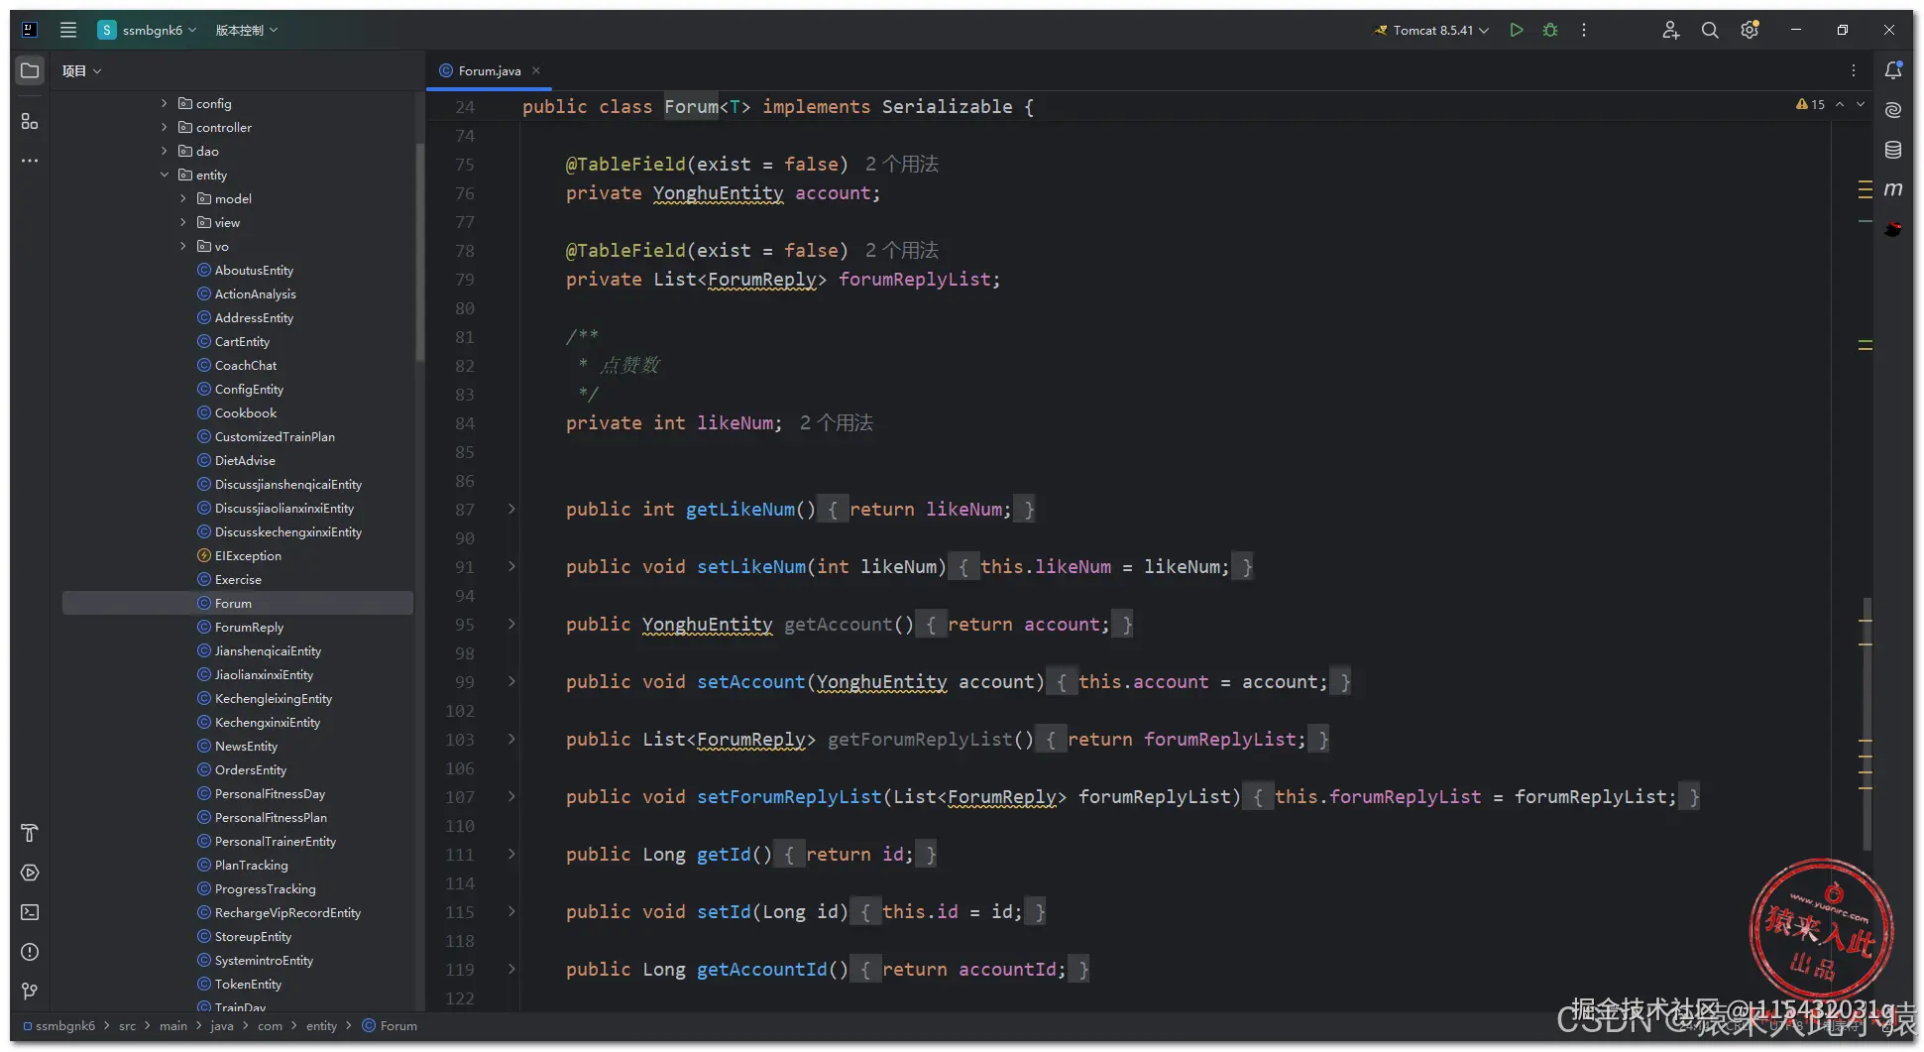Click the project tree vertical scrollbar
The width and height of the screenshot is (1924, 1052).
tap(419, 253)
